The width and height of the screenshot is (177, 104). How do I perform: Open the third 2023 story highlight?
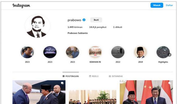point(73,52)
